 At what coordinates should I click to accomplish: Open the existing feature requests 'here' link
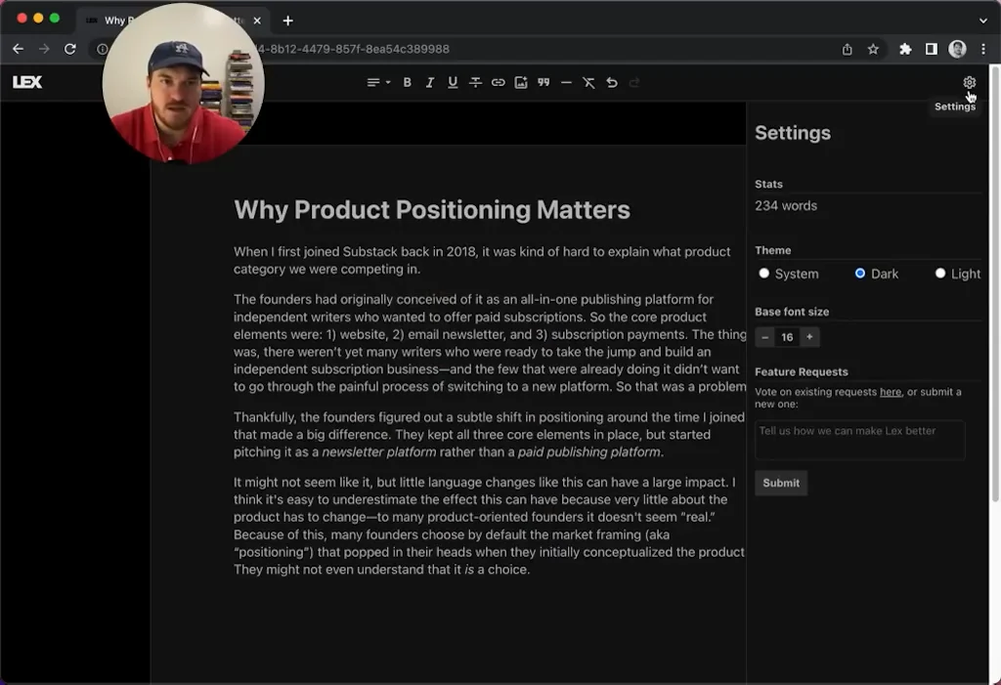(891, 392)
